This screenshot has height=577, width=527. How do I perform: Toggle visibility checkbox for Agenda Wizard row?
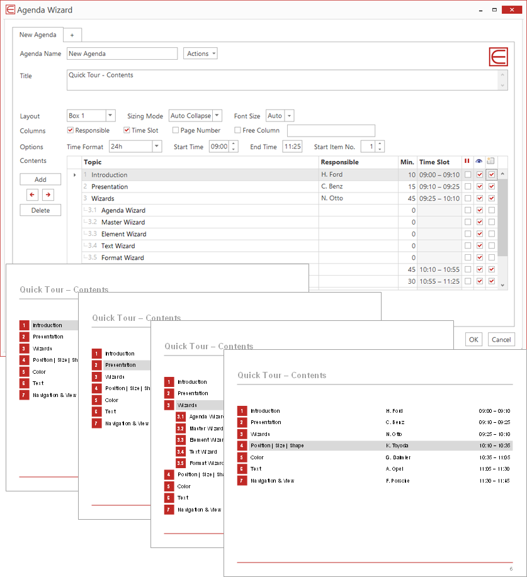point(479,210)
